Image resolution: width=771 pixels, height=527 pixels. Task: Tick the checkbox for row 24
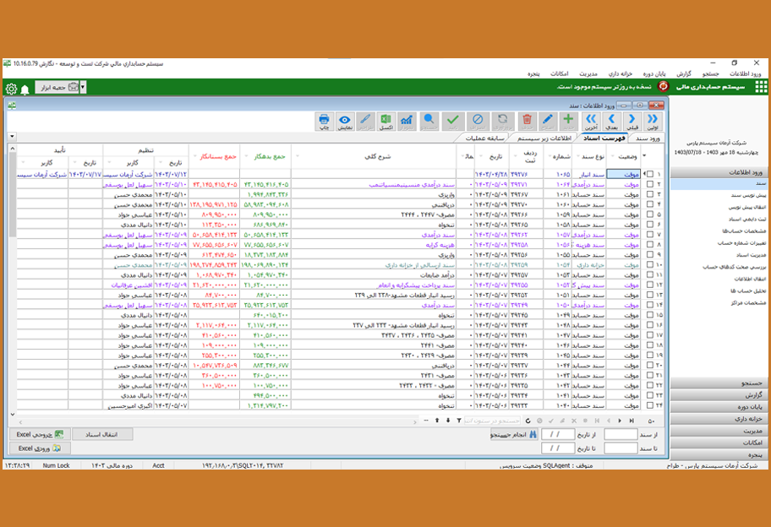tap(650, 405)
